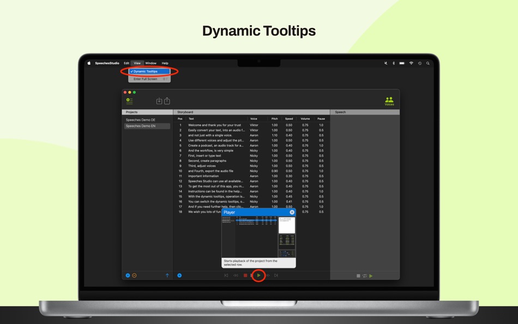The image size is (518, 324).
Task: Click the green play icon in the Speech panel
Action: coord(371,275)
